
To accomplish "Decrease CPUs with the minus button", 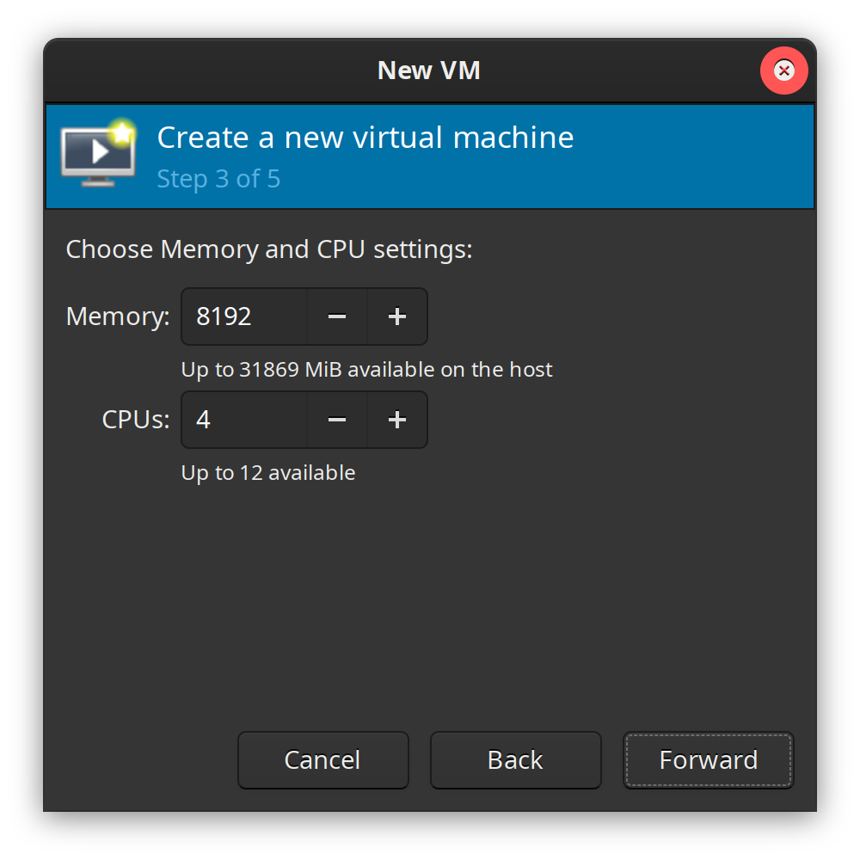I will tap(337, 420).
